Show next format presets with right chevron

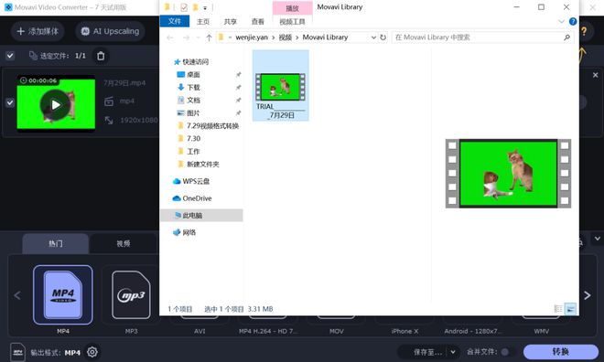[x=587, y=295]
